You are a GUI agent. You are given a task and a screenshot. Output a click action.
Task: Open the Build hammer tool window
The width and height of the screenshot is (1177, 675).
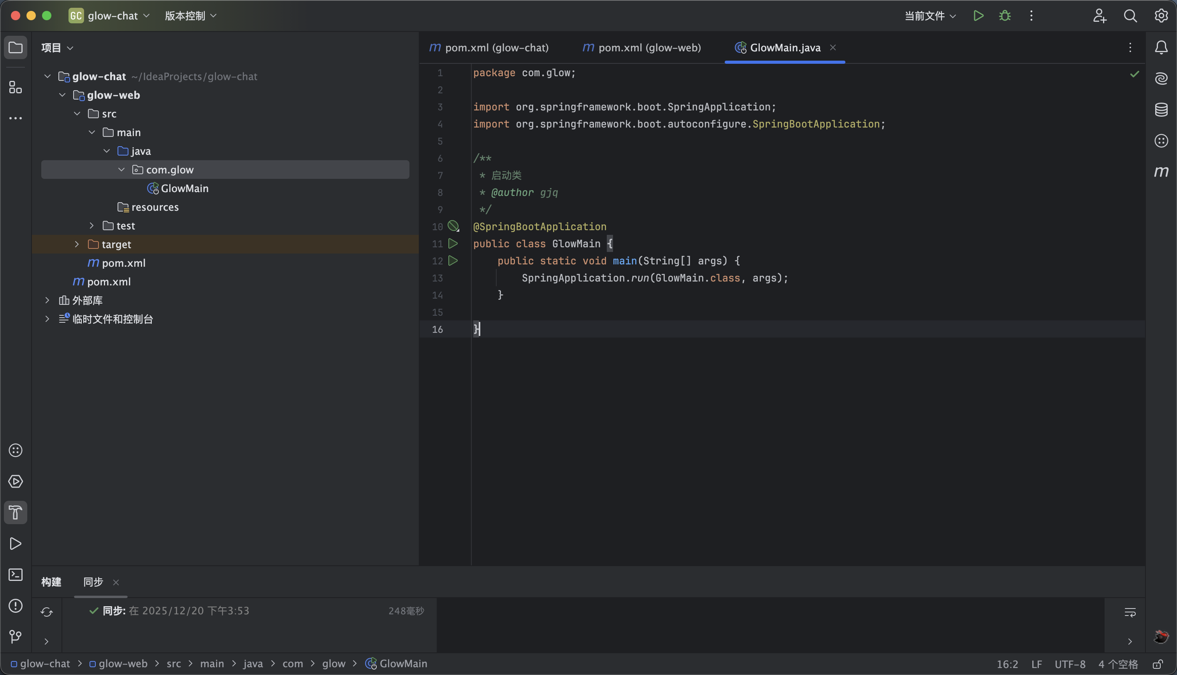[x=15, y=512]
